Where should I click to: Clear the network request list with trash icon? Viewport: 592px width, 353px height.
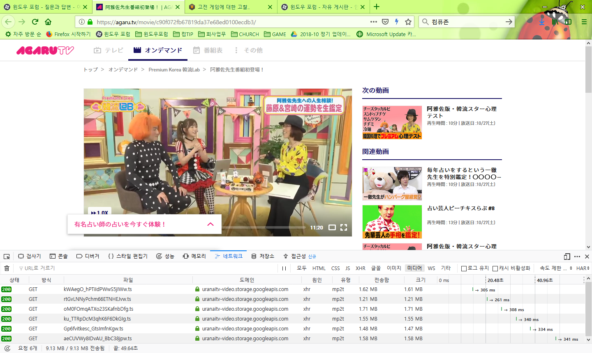pyautogui.click(x=7, y=268)
